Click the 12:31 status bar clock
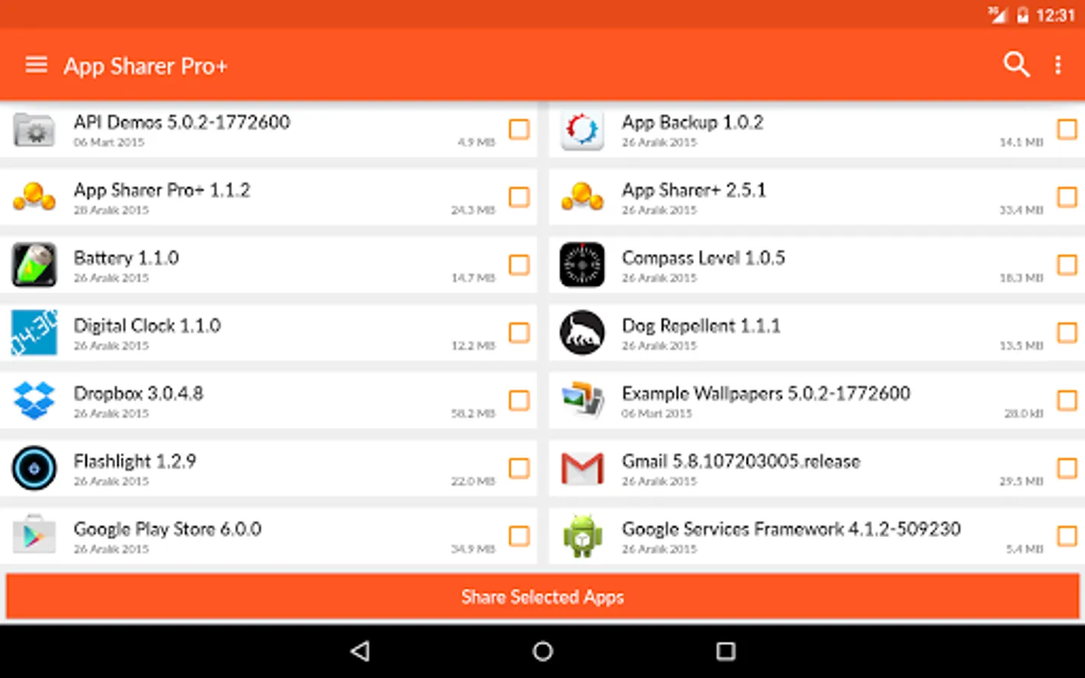The image size is (1085, 678). [1055, 15]
